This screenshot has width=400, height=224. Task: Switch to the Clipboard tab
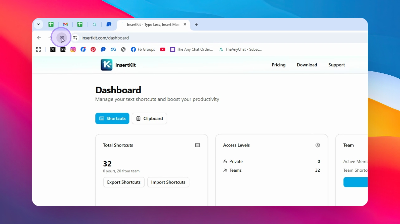pos(149,119)
